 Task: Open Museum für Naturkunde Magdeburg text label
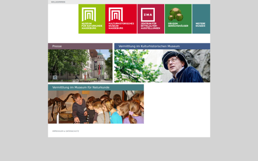92,26
